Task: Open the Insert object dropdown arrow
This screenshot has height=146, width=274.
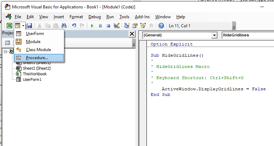Action: 23,26
